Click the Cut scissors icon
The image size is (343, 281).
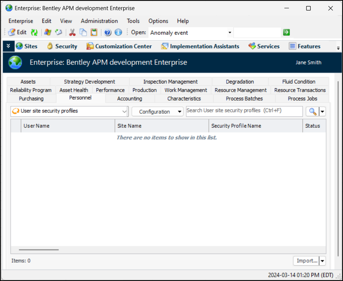(x=72, y=32)
